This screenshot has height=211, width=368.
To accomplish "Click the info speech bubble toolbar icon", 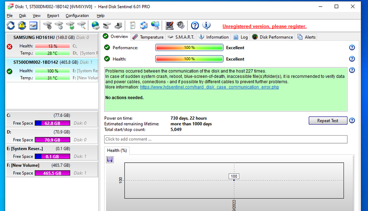I will (206, 25).
